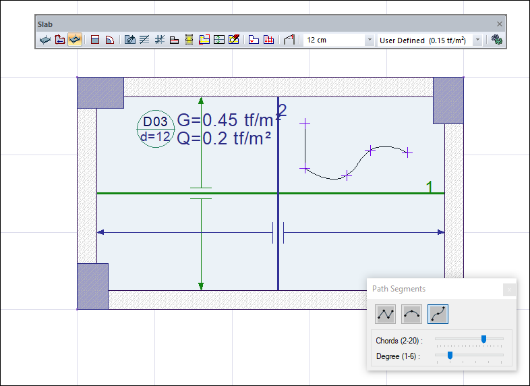
Task: Click the active free-form slab tool icon
Action: click(x=75, y=40)
